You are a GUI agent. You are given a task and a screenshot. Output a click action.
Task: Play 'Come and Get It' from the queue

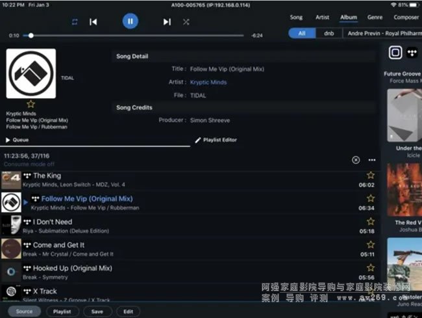click(x=58, y=245)
